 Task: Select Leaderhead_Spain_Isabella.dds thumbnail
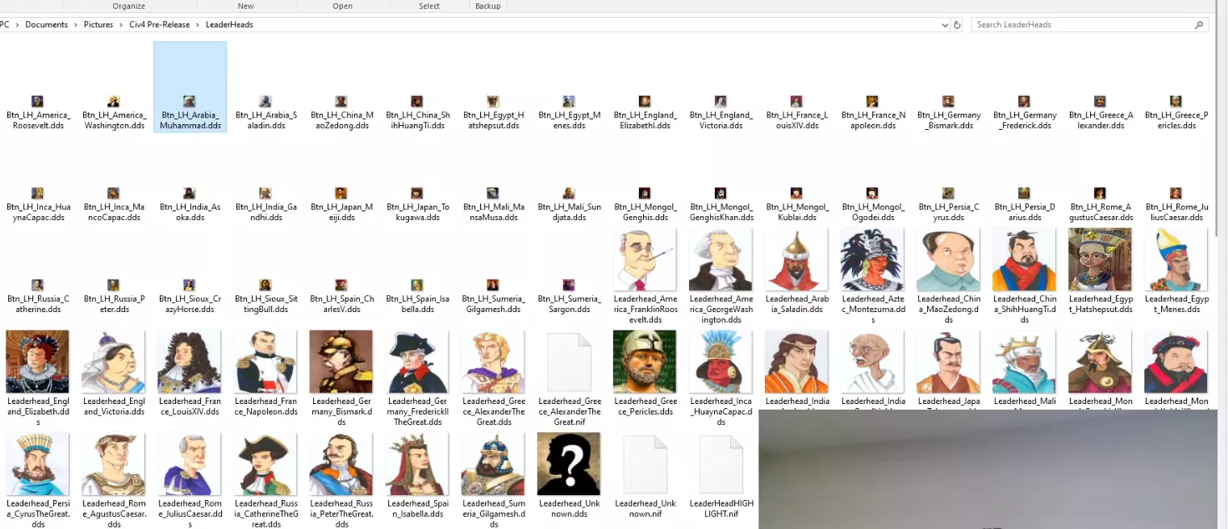417,464
